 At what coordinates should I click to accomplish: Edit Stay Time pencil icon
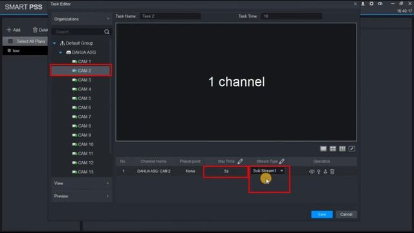(x=240, y=161)
